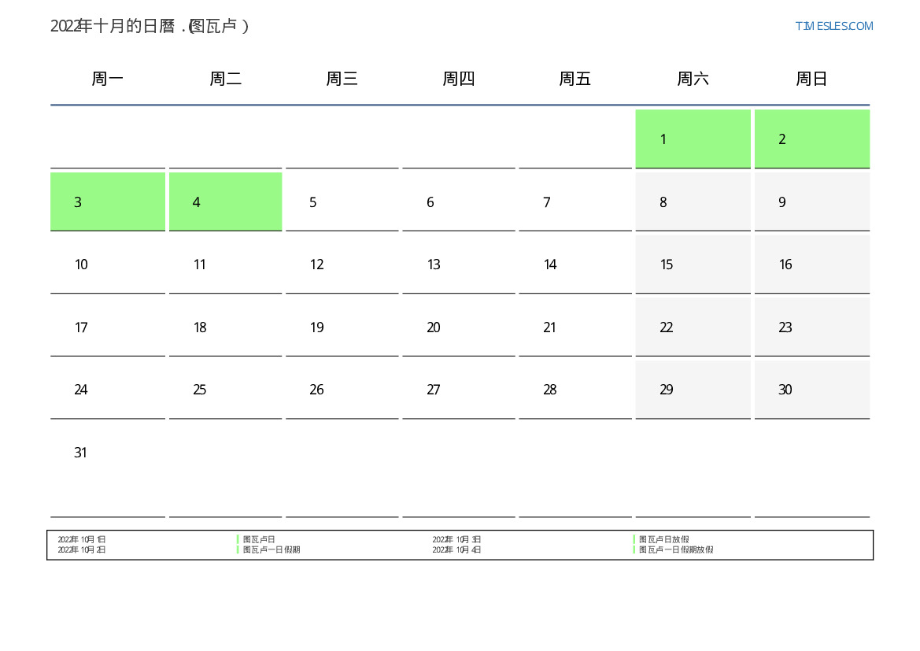Select the 图瓦卢日放假 legend entry for October 3

[663, 539]
